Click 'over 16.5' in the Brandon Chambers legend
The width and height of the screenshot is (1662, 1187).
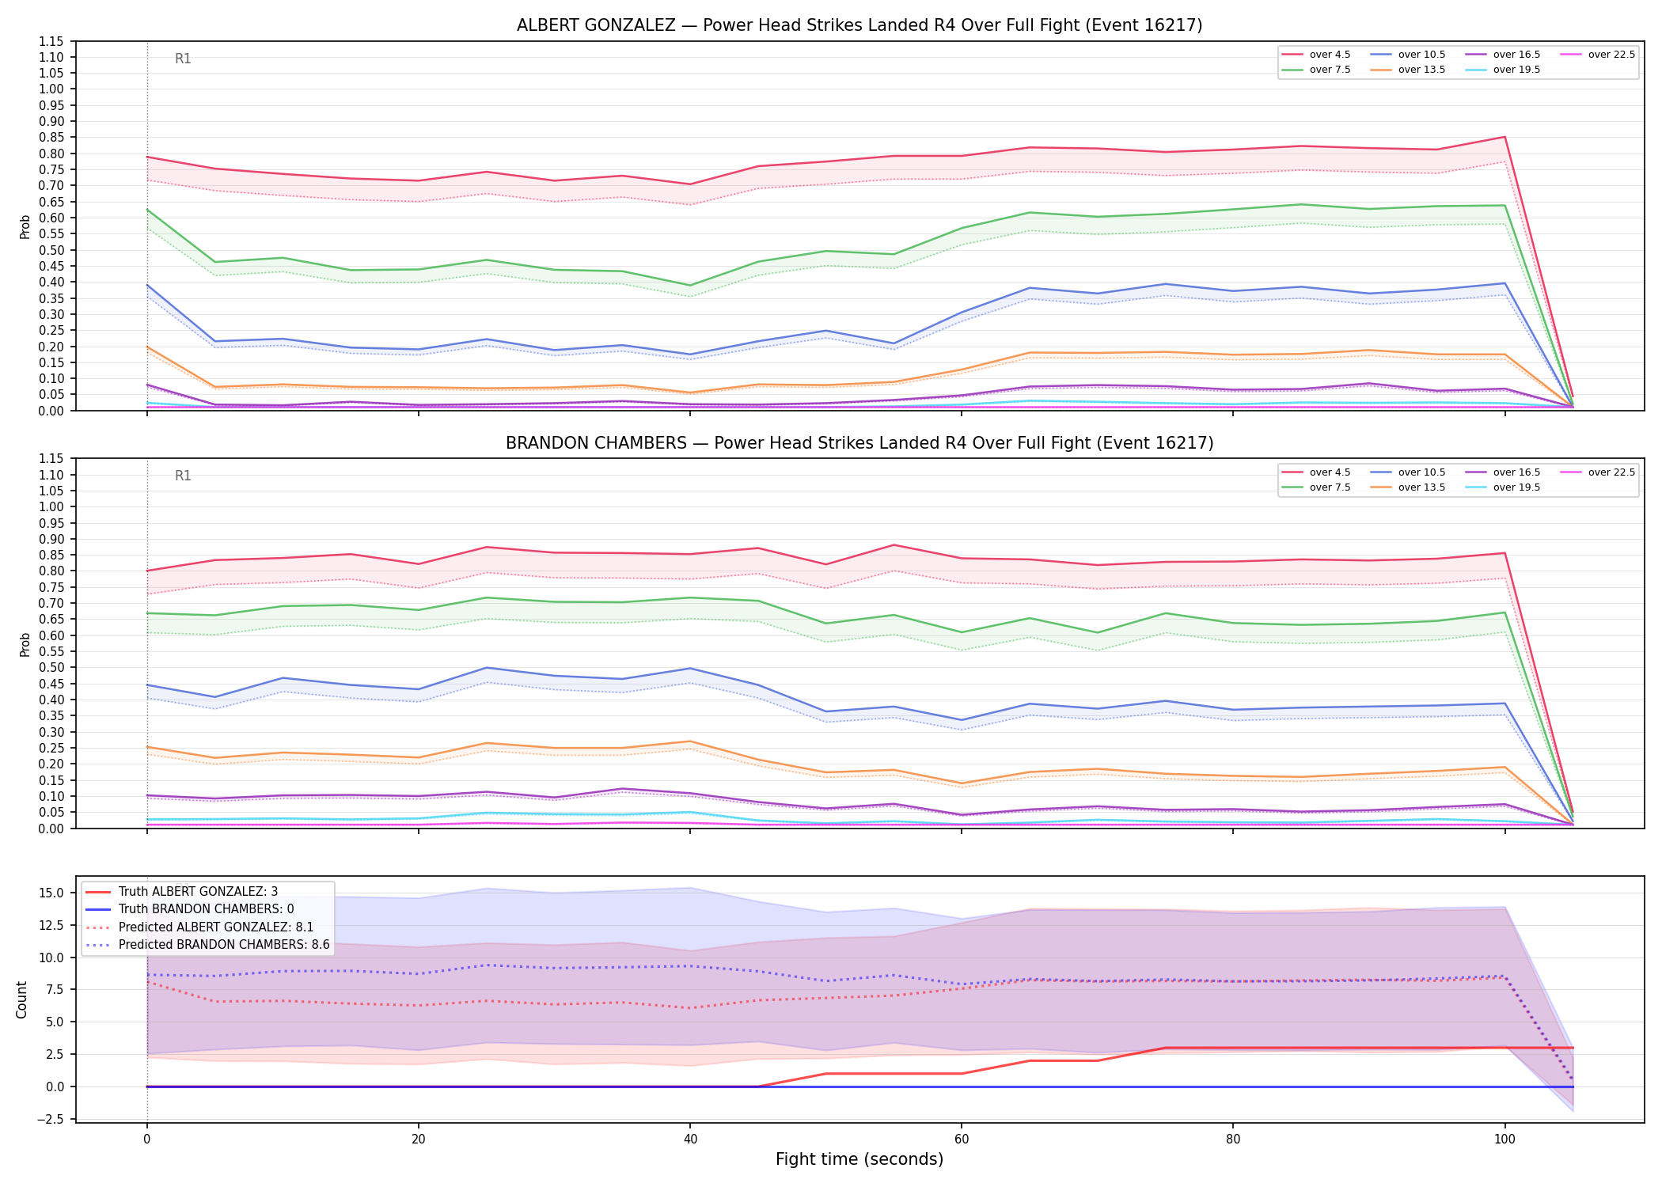pyautogui.click(x=1516, y=472)
